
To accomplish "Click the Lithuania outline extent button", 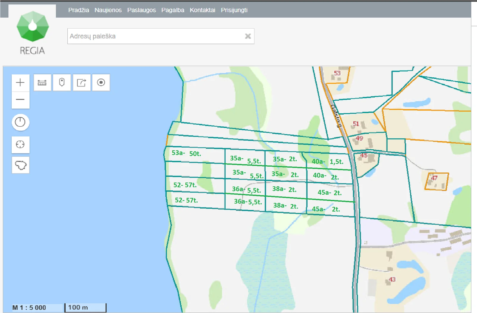I will 21,165.
